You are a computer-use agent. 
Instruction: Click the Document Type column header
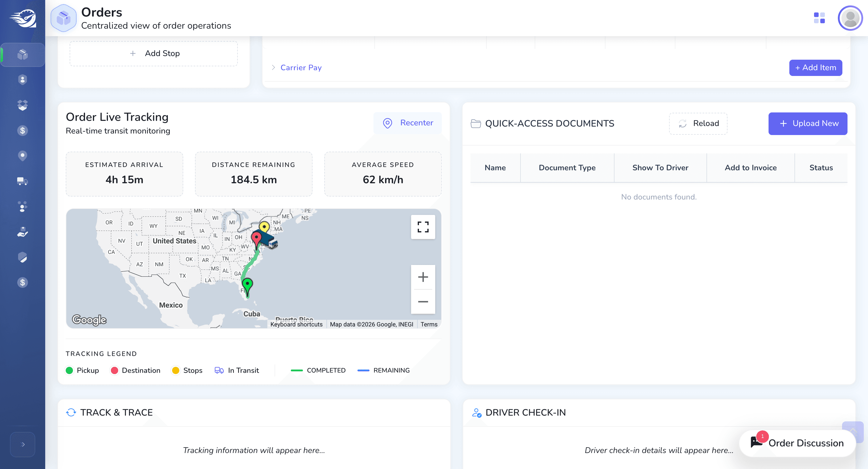(567, 168)
